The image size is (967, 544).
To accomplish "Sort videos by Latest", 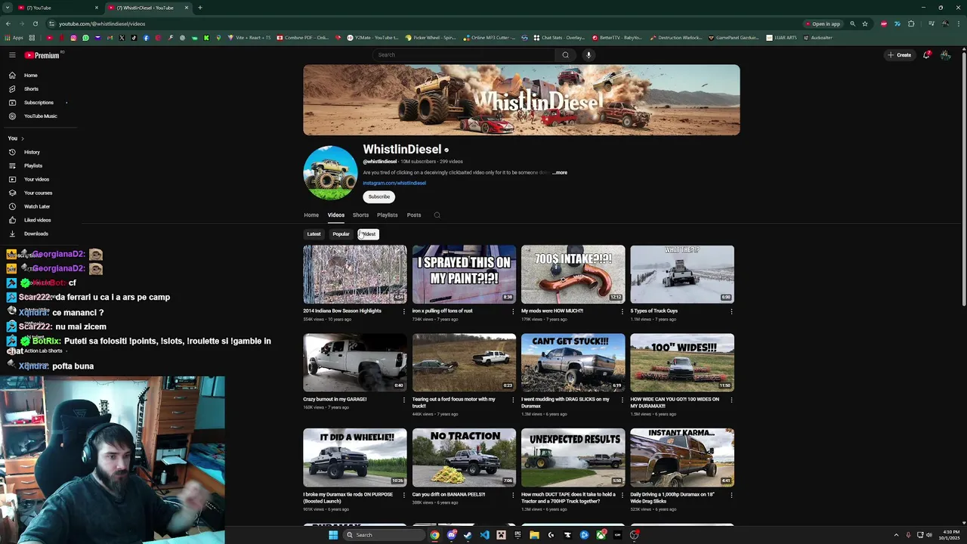I will 314,234.
